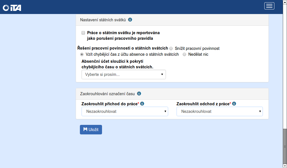Expand Zaokrouhlit příchod do práce dropdown

tap(125, 111)
